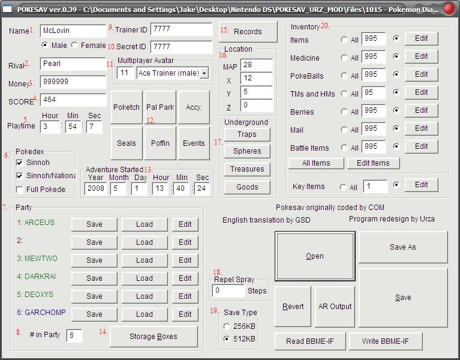The height and width of the screenshot is (360, 460).
Task: Load into empty party slot 2
Action: (145, 242)
